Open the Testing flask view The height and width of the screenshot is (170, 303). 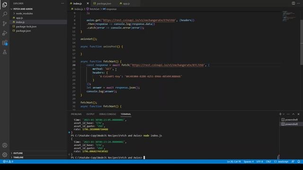coord(5,52)
